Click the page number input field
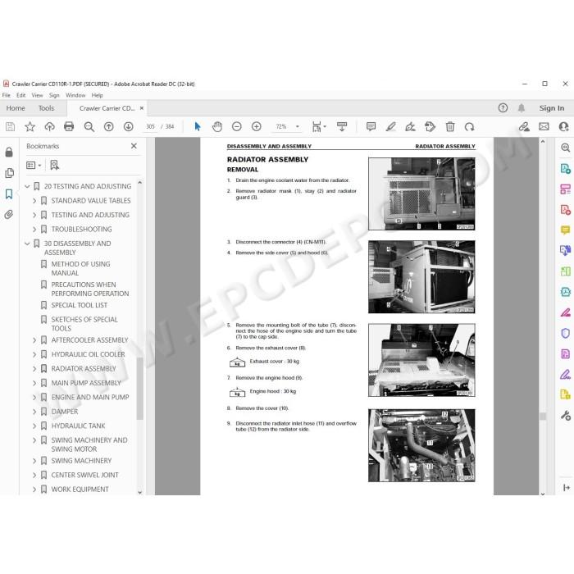The image size is (574, 574). (x=150, y=126)
